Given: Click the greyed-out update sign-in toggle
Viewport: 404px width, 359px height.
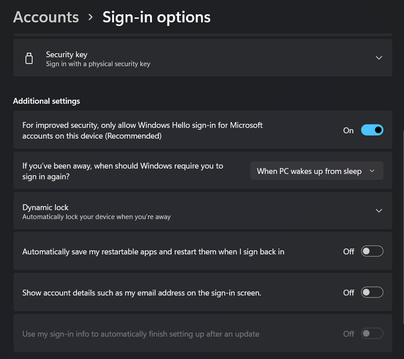Looking at the screenshot, I should [372, 333].
